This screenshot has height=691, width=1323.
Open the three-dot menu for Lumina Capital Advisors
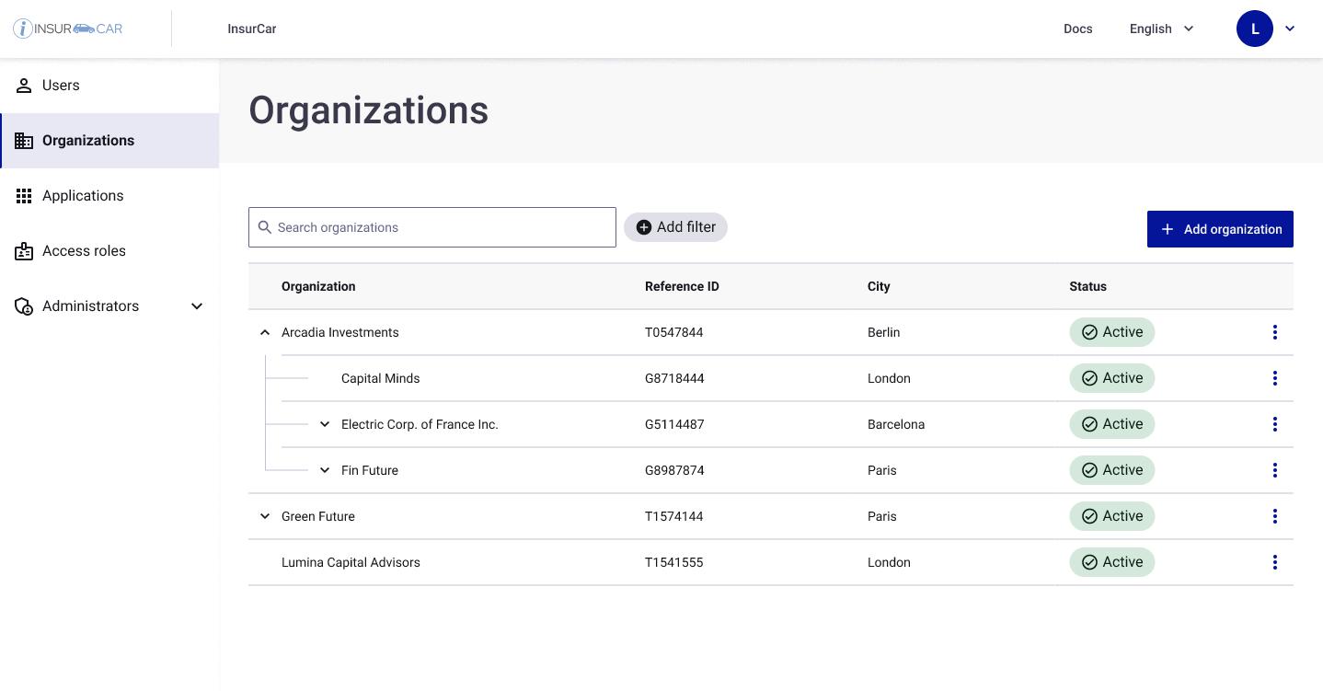[1275, 562]
